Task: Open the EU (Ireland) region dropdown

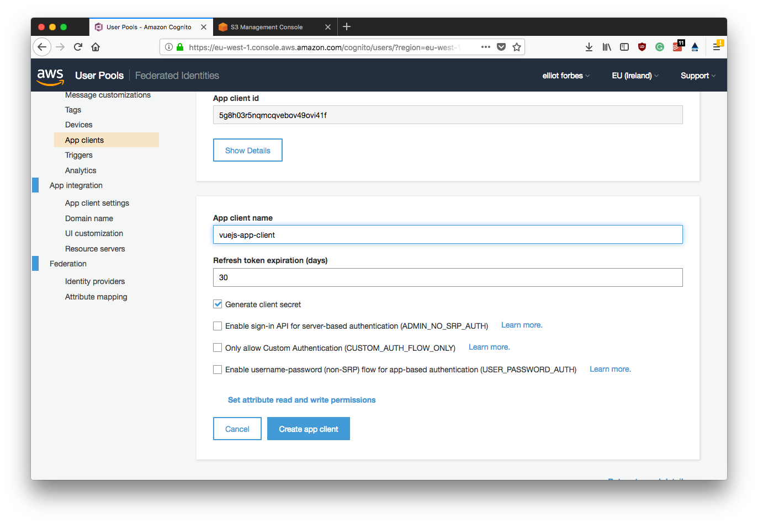Action: tap(635, 76)
